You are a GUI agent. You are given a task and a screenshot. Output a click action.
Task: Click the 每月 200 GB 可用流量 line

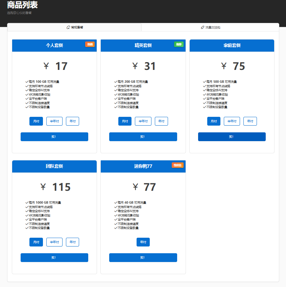[131, 82]
